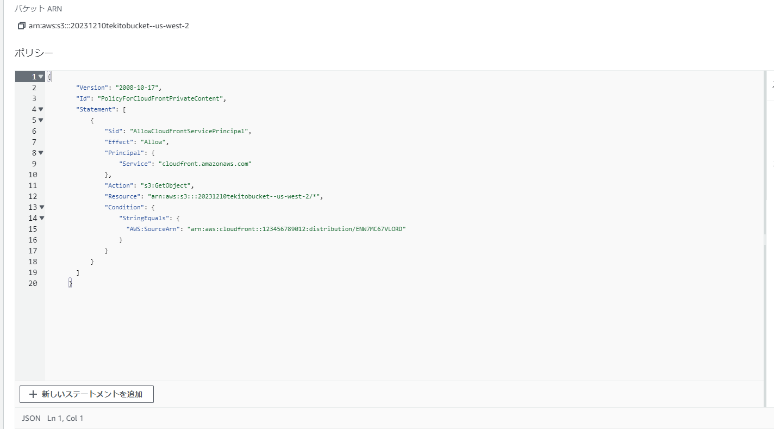Screen dimensions: 774x429
Task: Collapse the Condition block fold on line 13
Action: [41, 207]
